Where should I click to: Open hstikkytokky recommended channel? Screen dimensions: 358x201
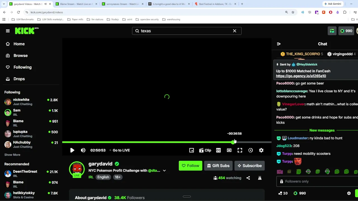[31, 195]
